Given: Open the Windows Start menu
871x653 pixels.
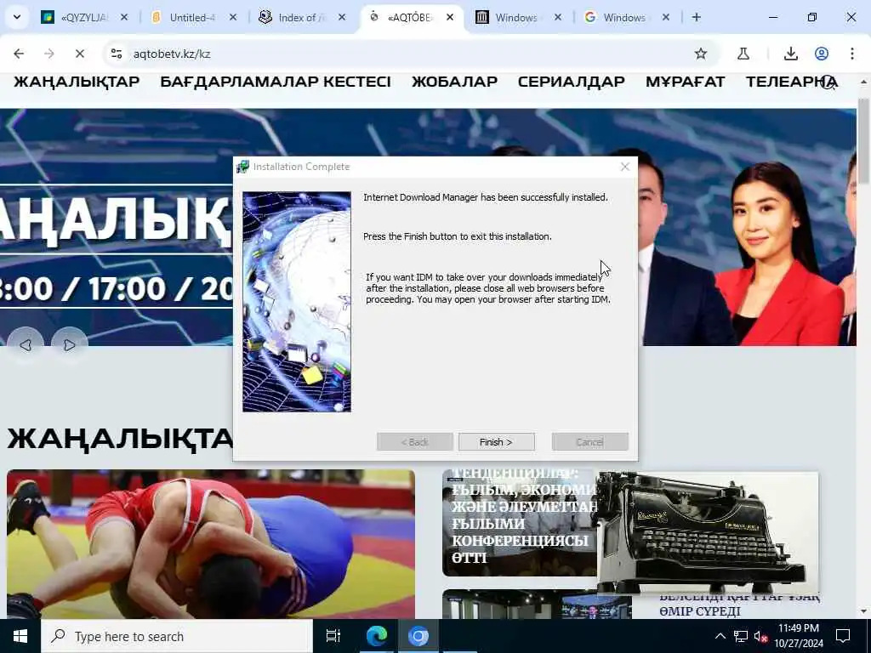Looking at the screenshot, I should 20,636.
